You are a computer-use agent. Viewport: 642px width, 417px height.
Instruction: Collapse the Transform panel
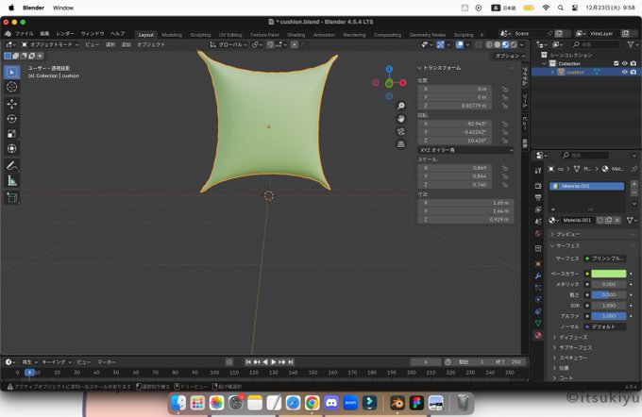[419, 68]
